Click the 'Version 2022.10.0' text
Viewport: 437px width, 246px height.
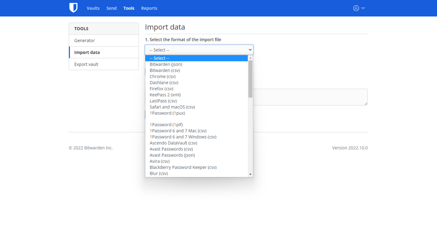pyautogui.click(x=350, y=148)
